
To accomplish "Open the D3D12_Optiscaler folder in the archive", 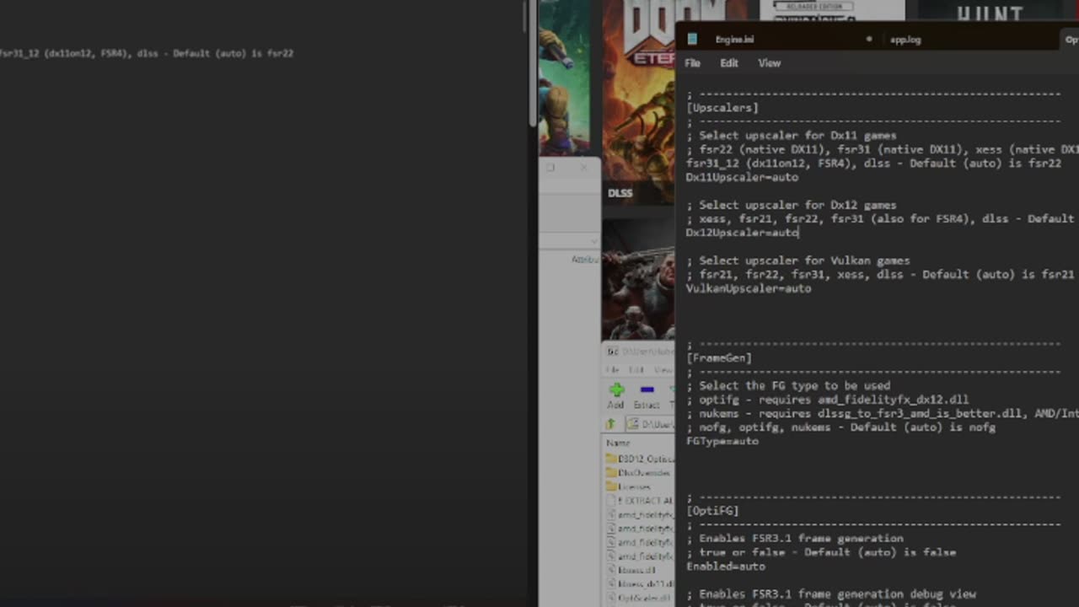I will (640, 459).
